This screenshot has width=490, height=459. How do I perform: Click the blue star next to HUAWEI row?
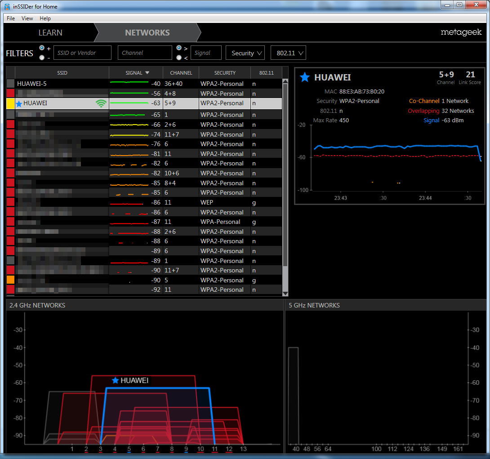(19, 104)
